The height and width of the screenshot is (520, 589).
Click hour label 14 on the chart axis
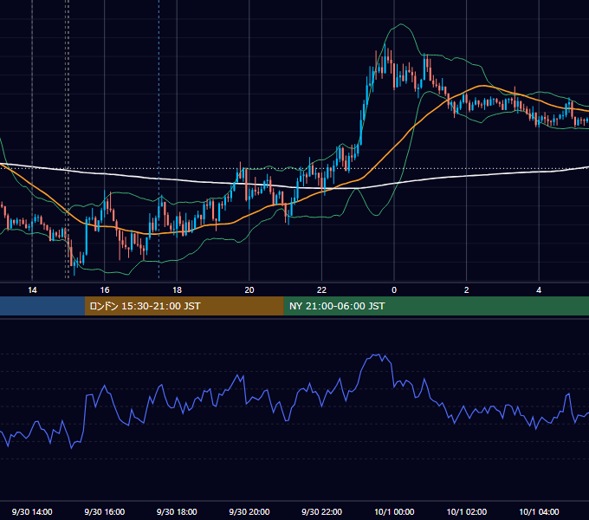pyautogui.click(x=32, y=290)
